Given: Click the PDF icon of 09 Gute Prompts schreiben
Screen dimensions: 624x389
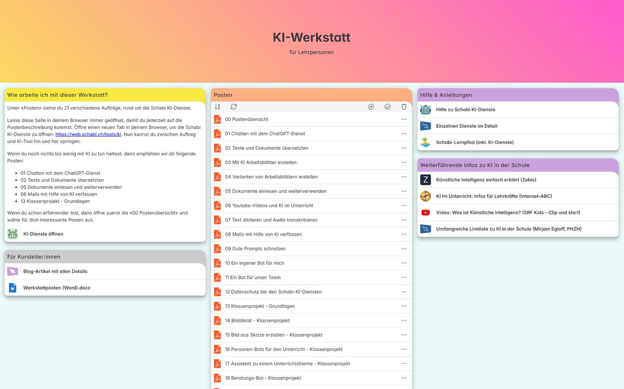Looking at the screenshot, I should [x=217, y=249].
